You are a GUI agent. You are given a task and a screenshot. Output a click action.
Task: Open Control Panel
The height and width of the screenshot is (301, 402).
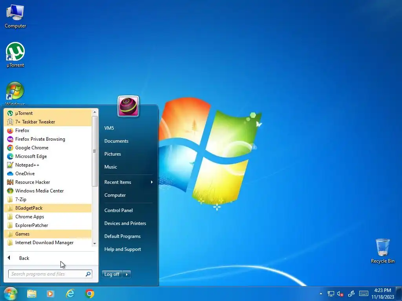pos(119,210)
